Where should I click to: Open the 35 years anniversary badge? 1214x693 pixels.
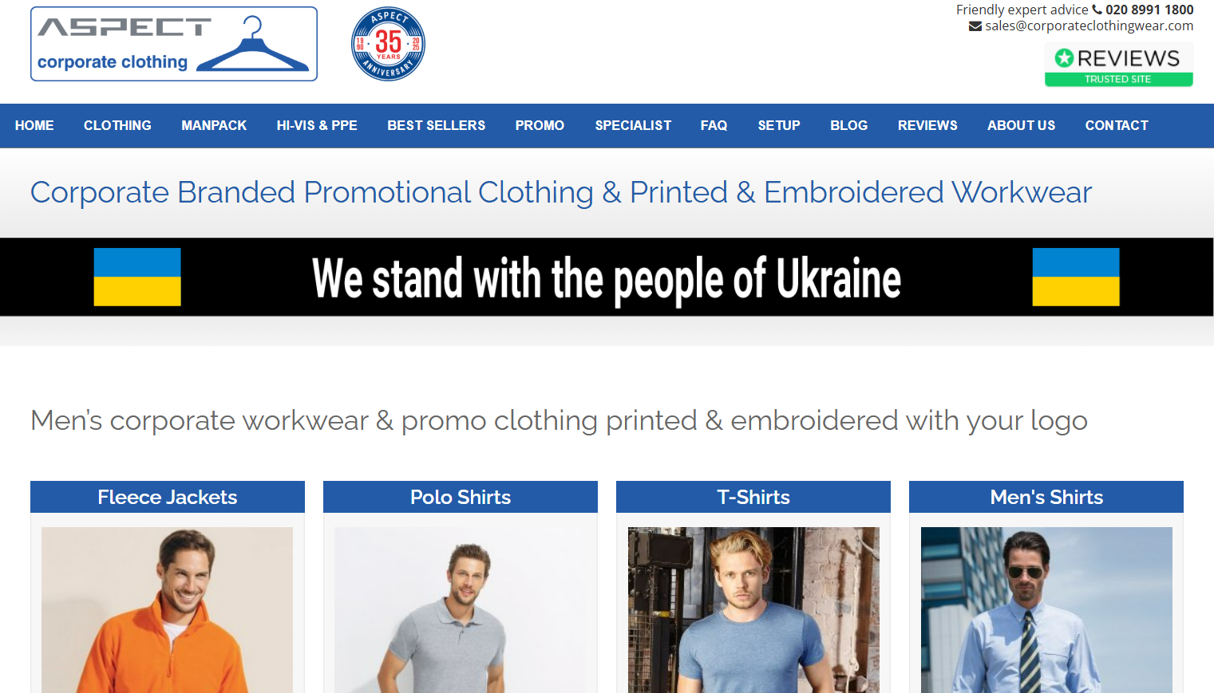pos(388,44)
